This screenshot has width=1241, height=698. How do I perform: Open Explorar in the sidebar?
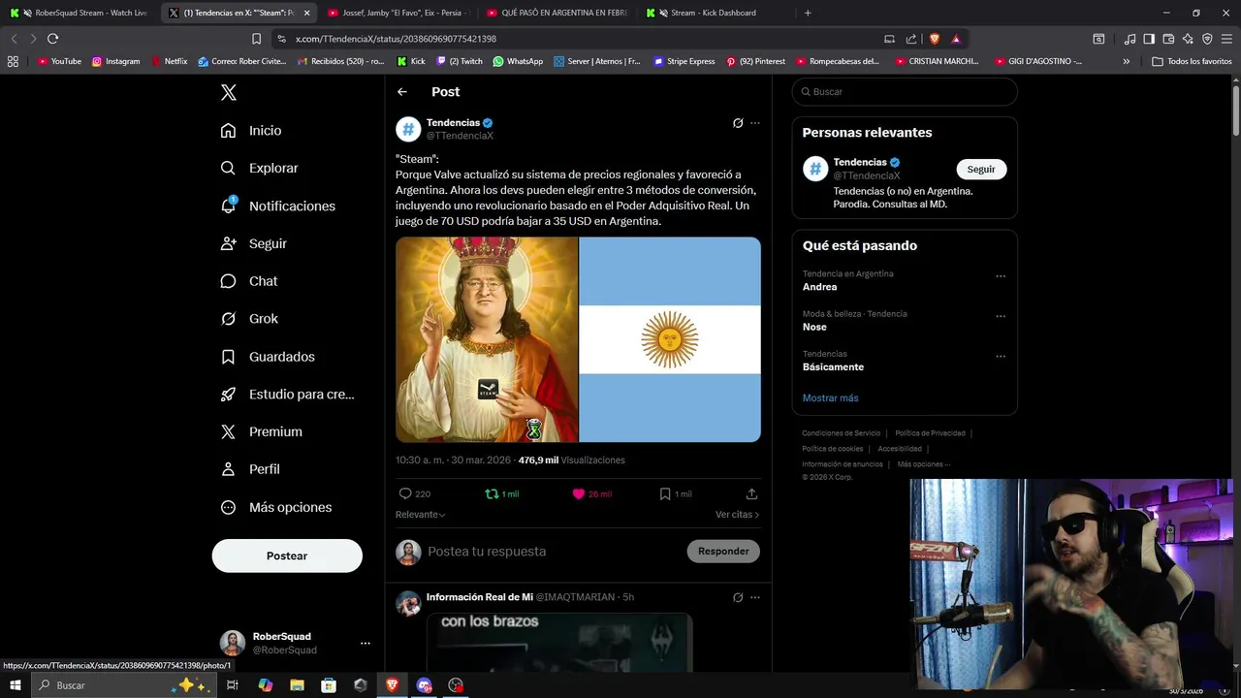click(259, 168)
